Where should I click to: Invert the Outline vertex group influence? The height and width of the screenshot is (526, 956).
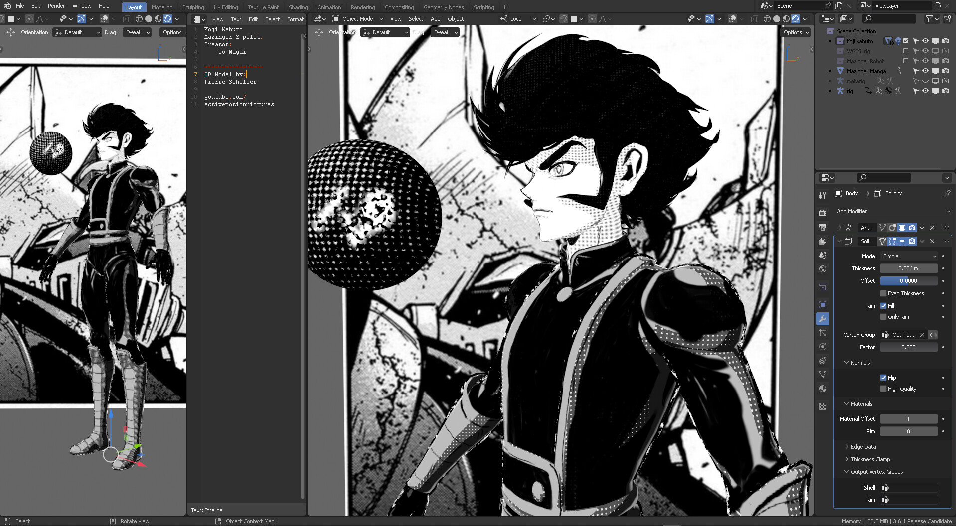point(933,335)
